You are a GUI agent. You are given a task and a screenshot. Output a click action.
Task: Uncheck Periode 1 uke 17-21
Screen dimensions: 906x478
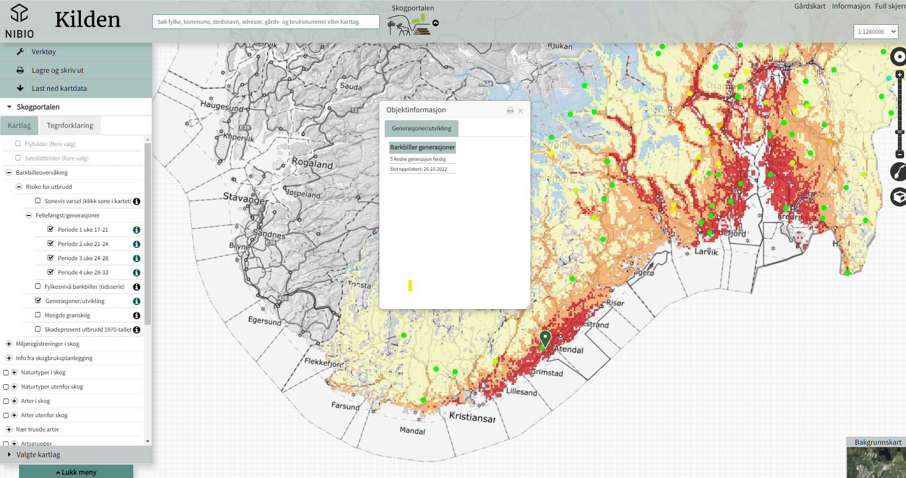pyautogui.click(x=50, y=229)
